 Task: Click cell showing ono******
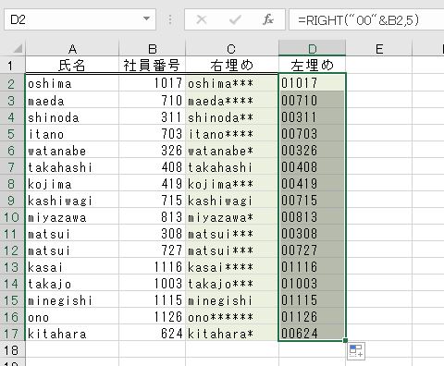click(x=232, y=317)
